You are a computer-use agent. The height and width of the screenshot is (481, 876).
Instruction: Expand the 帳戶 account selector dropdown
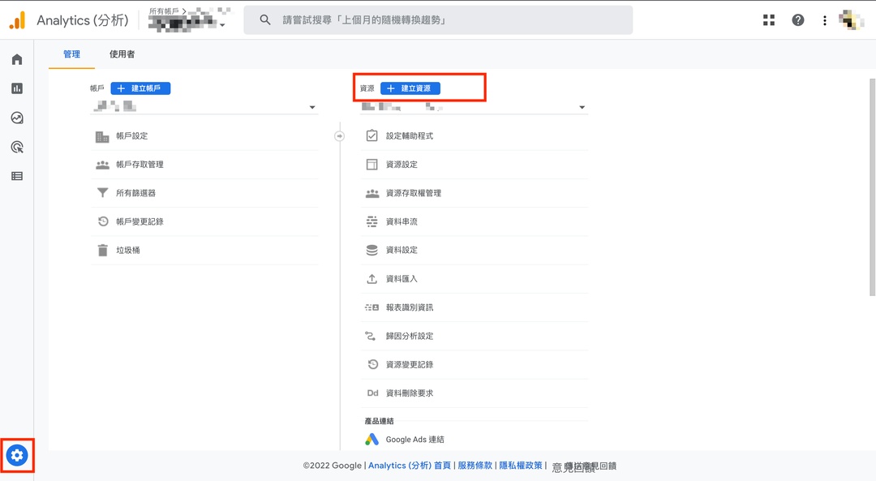pyautogui.click(x=204, y=106)
